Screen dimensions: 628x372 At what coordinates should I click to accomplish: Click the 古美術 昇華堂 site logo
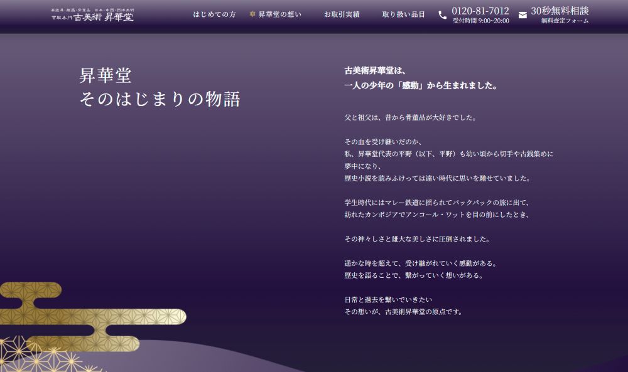(92, 15)
